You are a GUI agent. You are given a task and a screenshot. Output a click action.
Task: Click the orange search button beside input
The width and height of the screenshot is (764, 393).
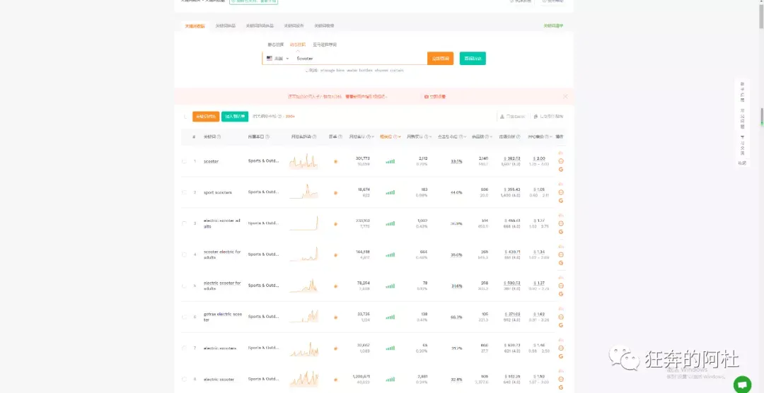click(441, 59)
